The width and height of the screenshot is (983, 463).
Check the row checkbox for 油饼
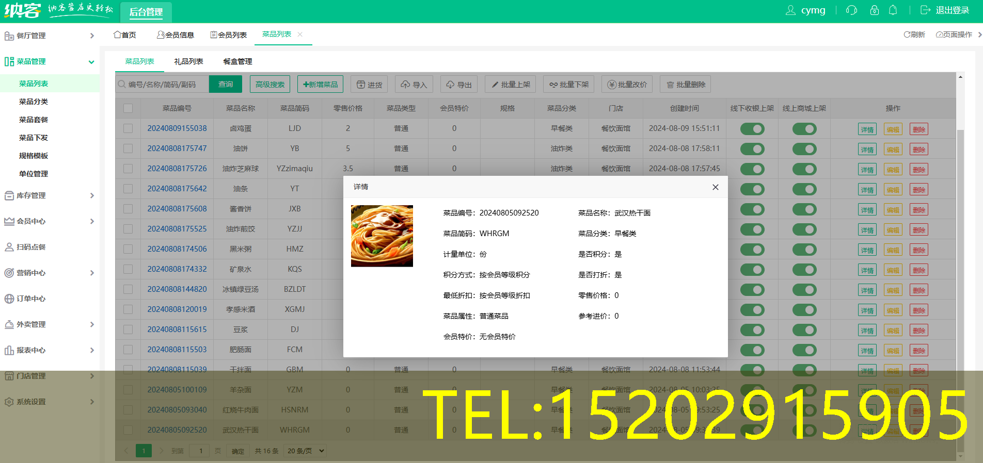point(128,148)
